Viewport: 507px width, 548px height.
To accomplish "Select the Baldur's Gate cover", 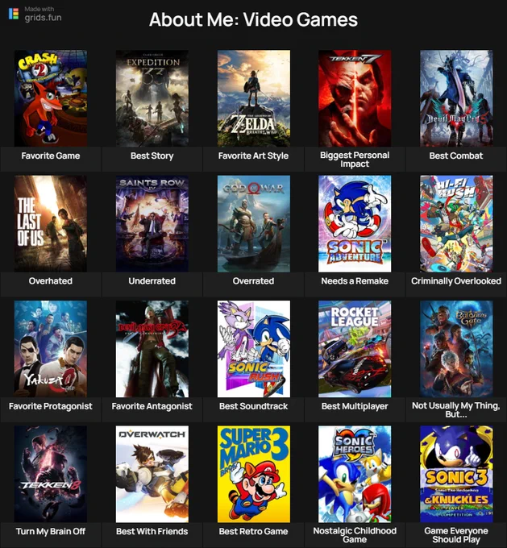I will (x=456, y=349).
